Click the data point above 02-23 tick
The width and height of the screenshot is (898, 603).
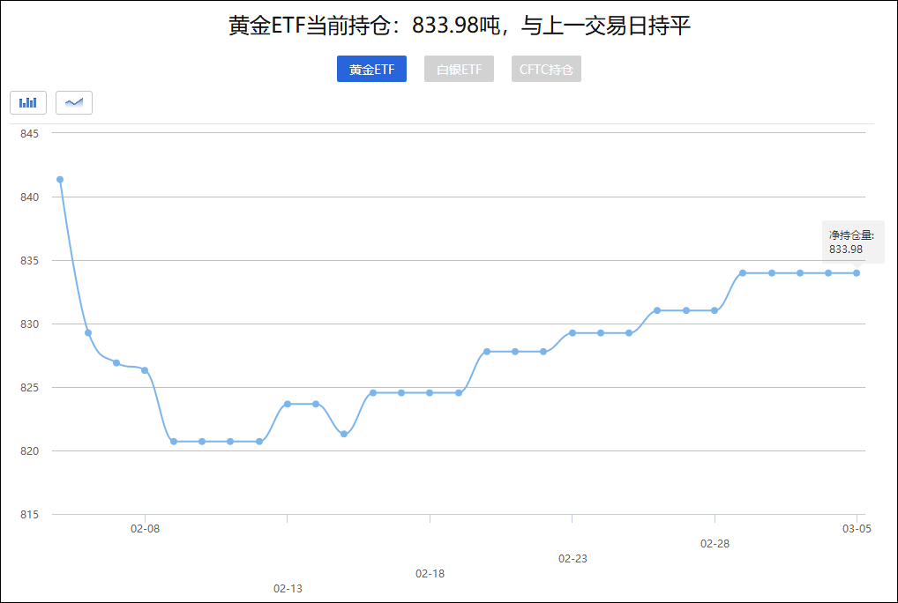coord(572,333)
